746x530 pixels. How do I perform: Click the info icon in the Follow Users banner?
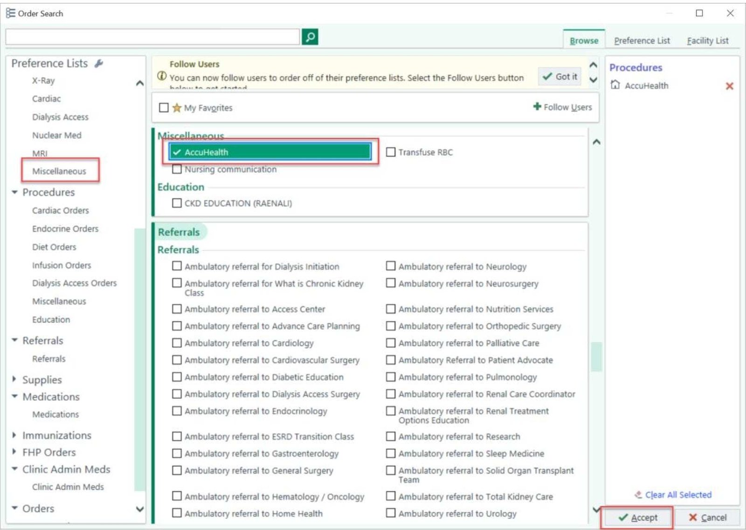point(161,77)
